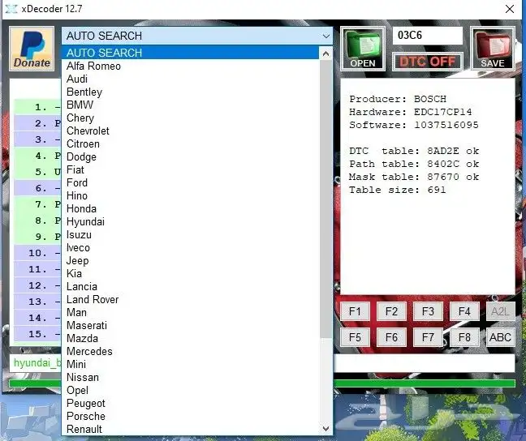Click the F7 function button
The height and width of the screenshot is (441, 526).
click(x=428, y=337)
